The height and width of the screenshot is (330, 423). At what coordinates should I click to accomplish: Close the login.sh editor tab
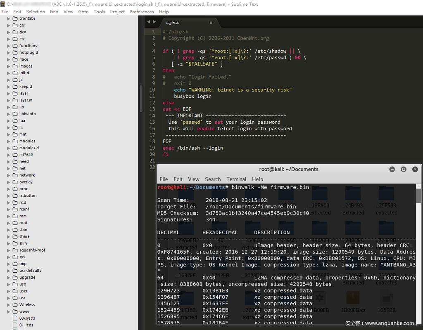pos(211,23)
